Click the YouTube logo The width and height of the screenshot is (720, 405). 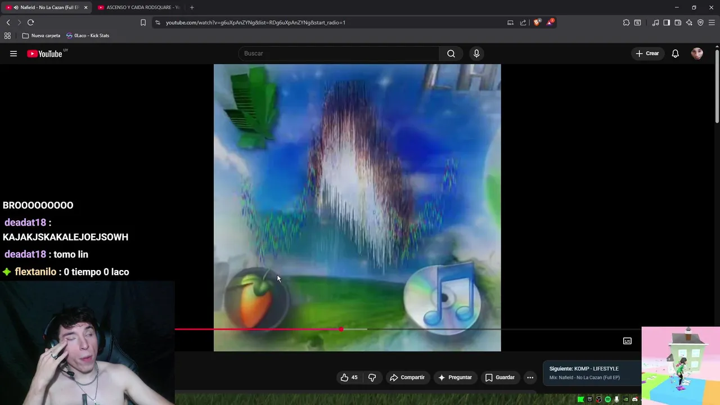tap(44, 53)
